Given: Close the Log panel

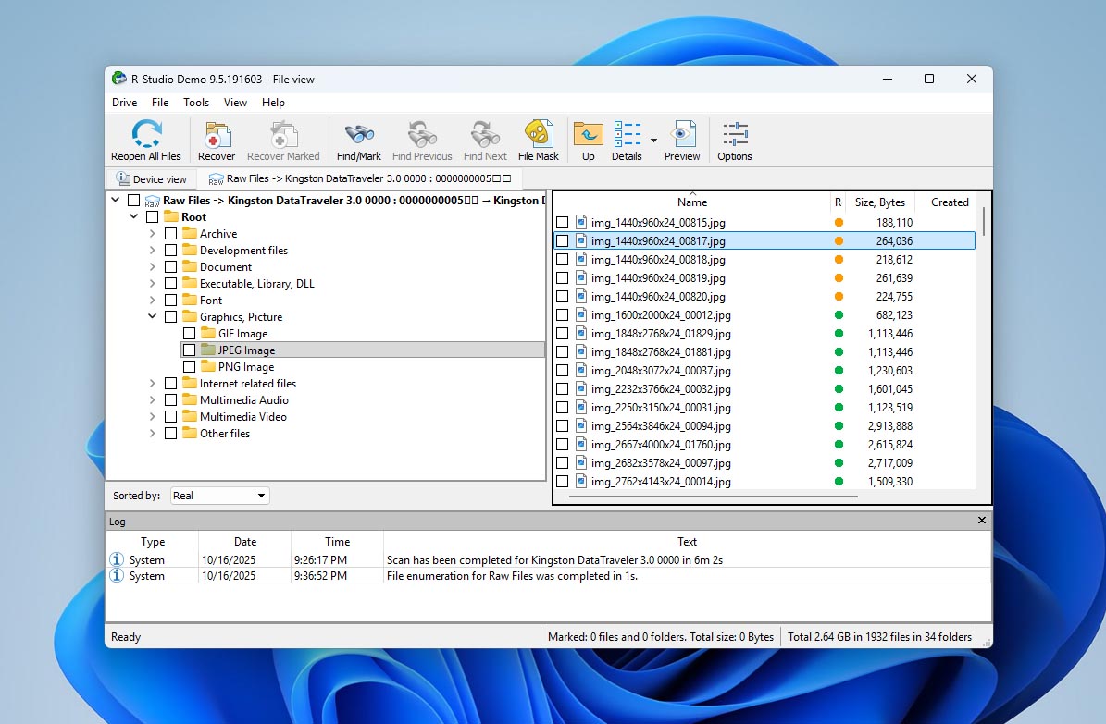Looking at the screenshot, I should pos(982,522).
